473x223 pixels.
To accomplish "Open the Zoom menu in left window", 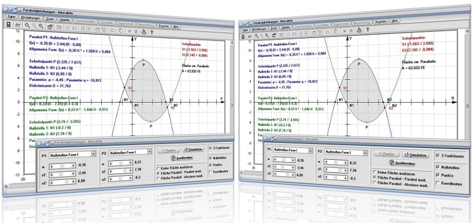I will pyautogui.click(x=50, y=18).
